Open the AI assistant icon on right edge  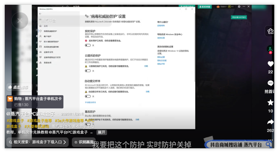pyautogui.click(x=270, y=31)
